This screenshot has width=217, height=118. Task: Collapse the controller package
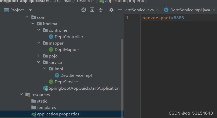click(x=39, y=30)
